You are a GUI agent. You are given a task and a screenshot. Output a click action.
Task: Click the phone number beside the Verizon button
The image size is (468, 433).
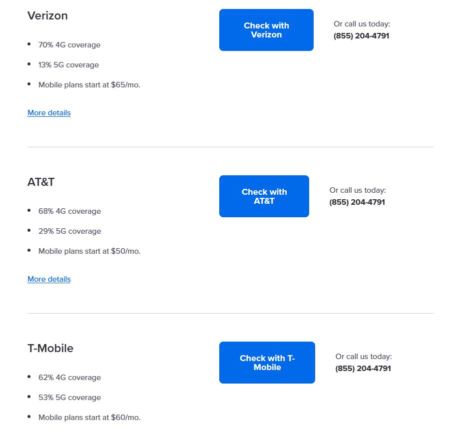tap(361, 36)
